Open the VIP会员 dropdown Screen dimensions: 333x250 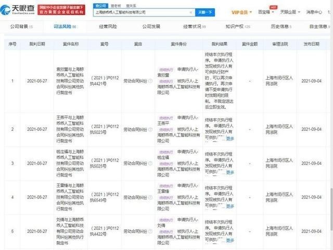241,12
